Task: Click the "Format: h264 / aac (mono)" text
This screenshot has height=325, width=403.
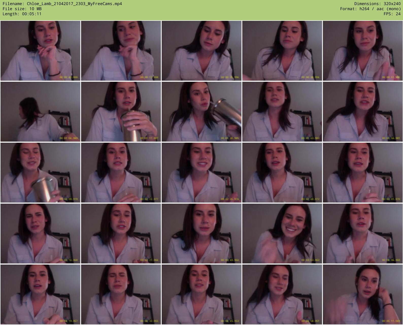Action: (x=371, y=9)
